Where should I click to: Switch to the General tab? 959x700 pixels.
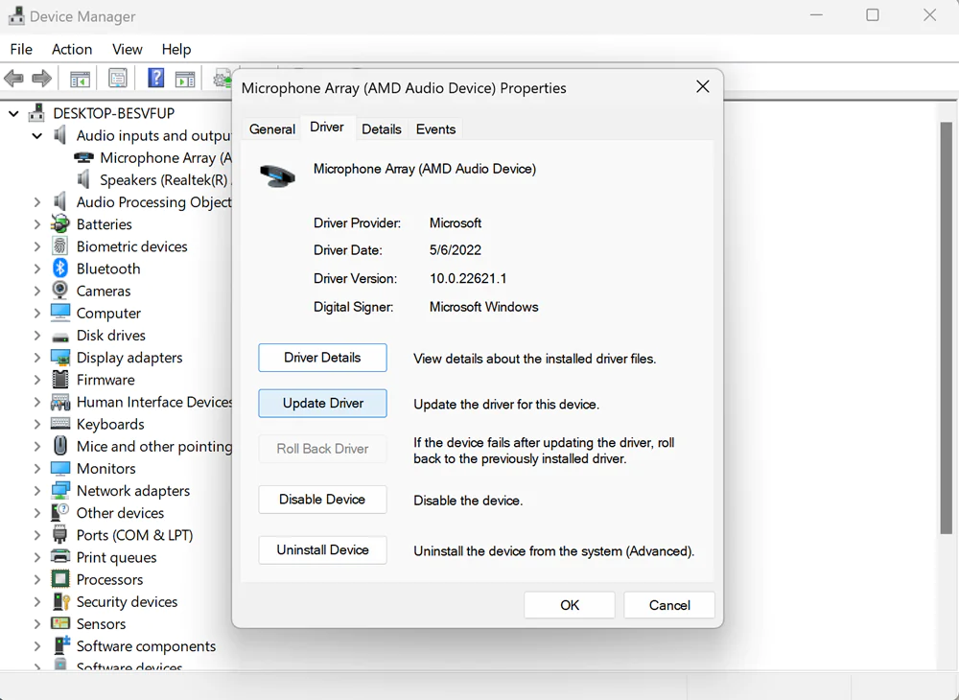(x=272, y=129)
